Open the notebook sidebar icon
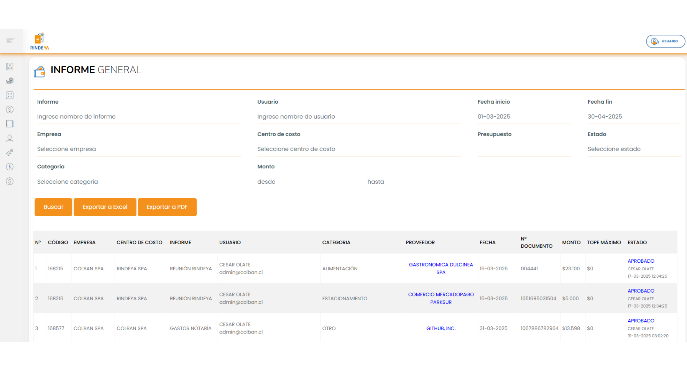687x380 pixels. tap(10, 124)
